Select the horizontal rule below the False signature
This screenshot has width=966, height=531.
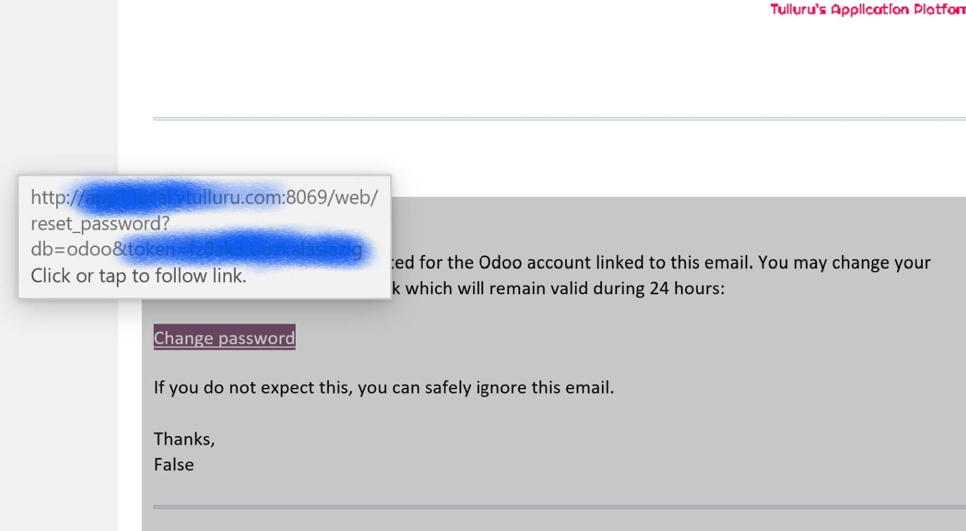click(x=560, y=507)
